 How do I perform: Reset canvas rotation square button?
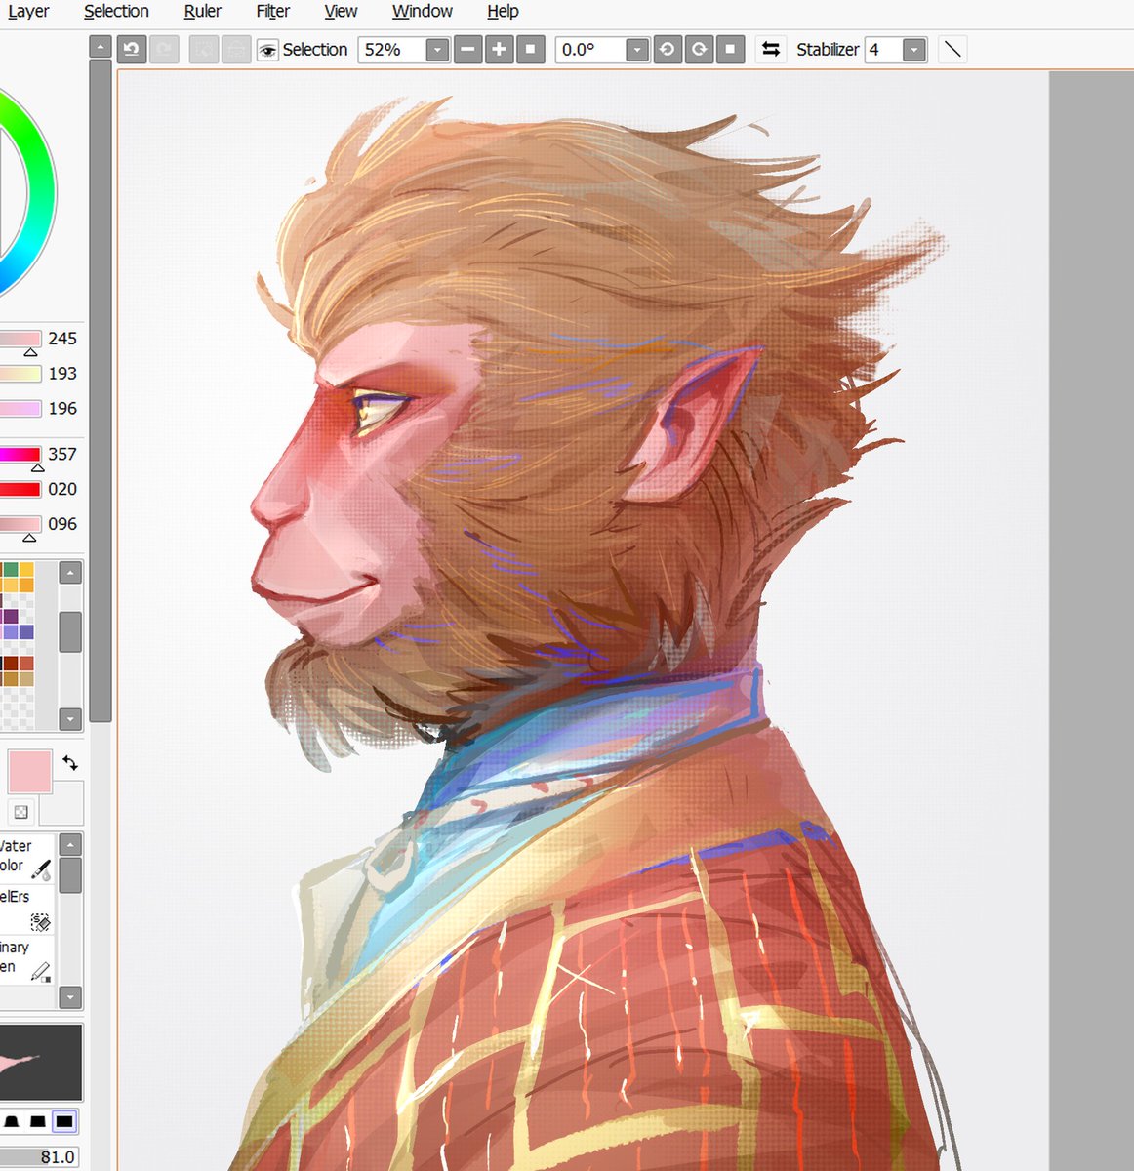click(x=730, y=49)
